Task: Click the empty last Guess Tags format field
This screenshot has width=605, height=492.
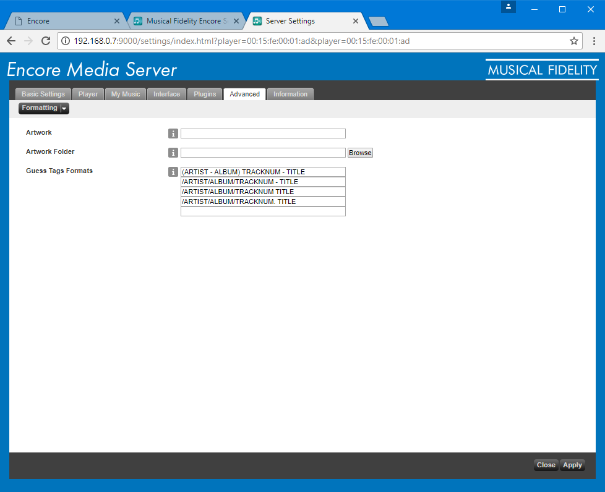Action: pyautogui.click(x=263, y=211)
